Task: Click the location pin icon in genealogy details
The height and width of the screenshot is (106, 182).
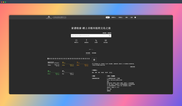Action: 117,78
